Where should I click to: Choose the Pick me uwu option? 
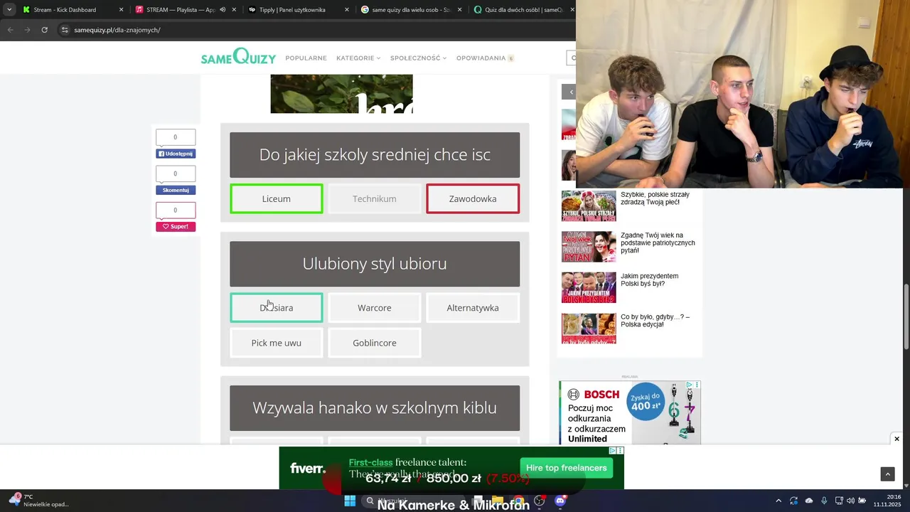[x=276, y=343]
